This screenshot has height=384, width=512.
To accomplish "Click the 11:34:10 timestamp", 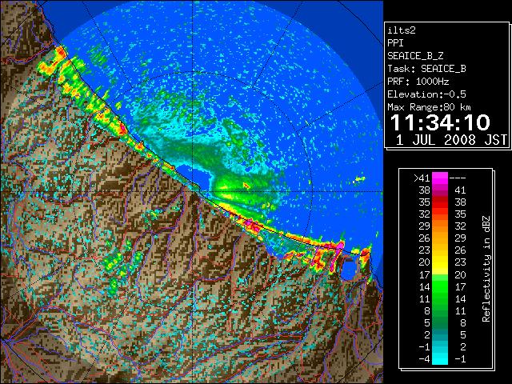I will [x=440, y=122].
